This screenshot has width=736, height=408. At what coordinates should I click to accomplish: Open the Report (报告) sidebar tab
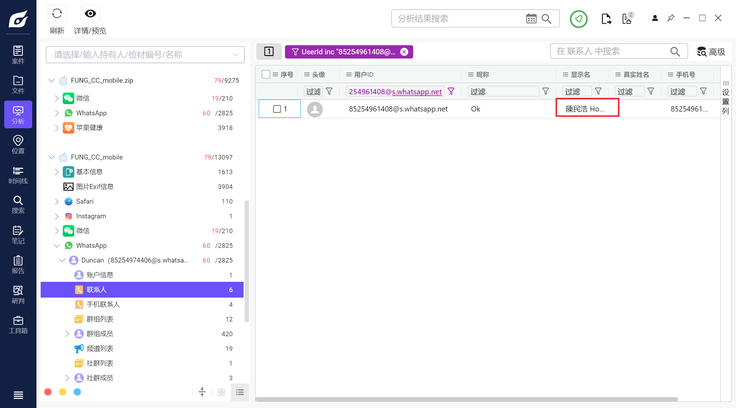coord(18,265)
